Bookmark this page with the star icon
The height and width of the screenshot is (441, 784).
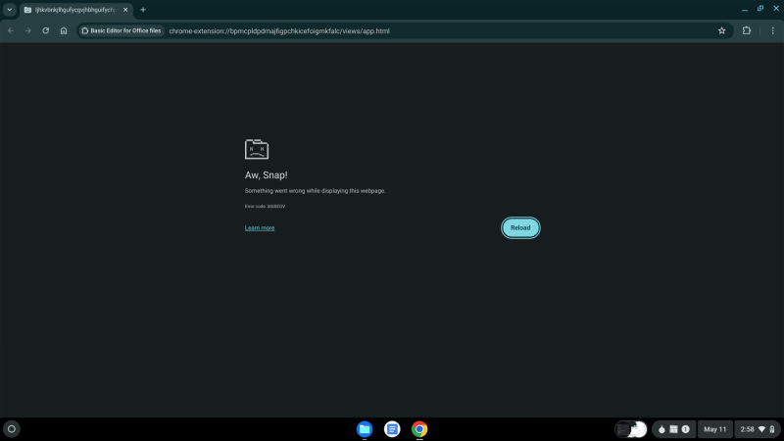click(x=721, y=30)
